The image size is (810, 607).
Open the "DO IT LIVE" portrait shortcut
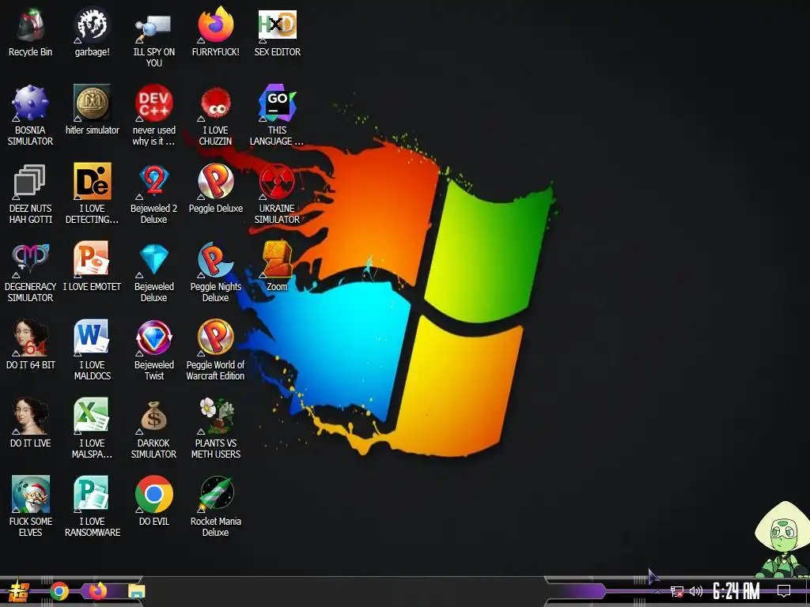click(x=30, y=416)
